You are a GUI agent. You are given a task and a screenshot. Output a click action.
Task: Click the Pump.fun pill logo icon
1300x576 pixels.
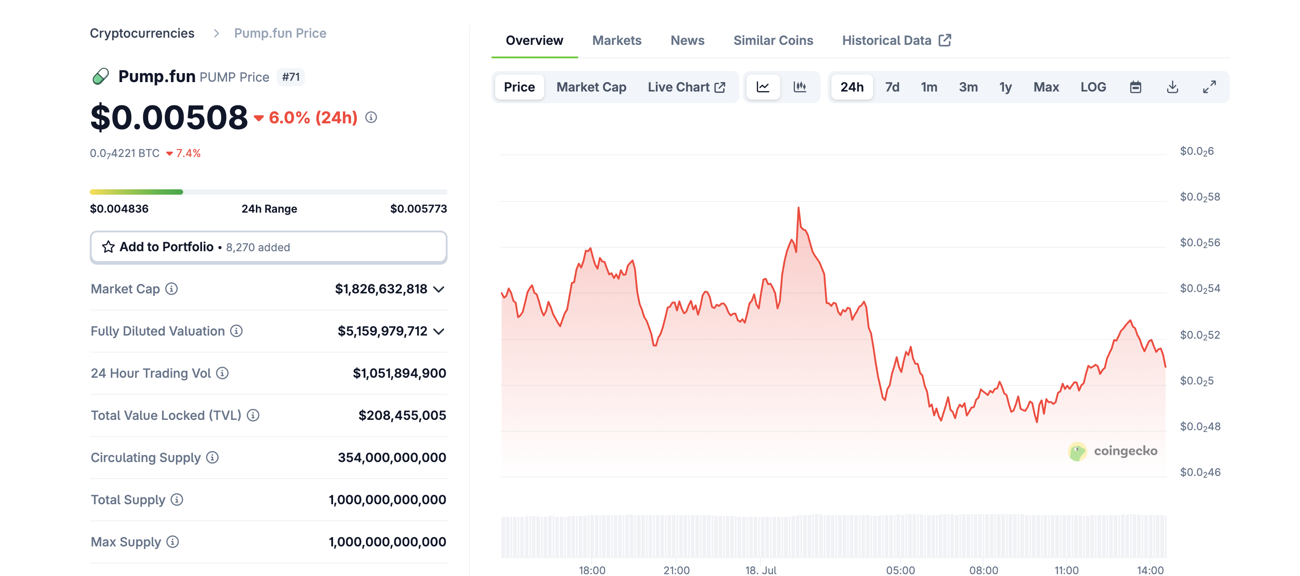click(101, 77)
